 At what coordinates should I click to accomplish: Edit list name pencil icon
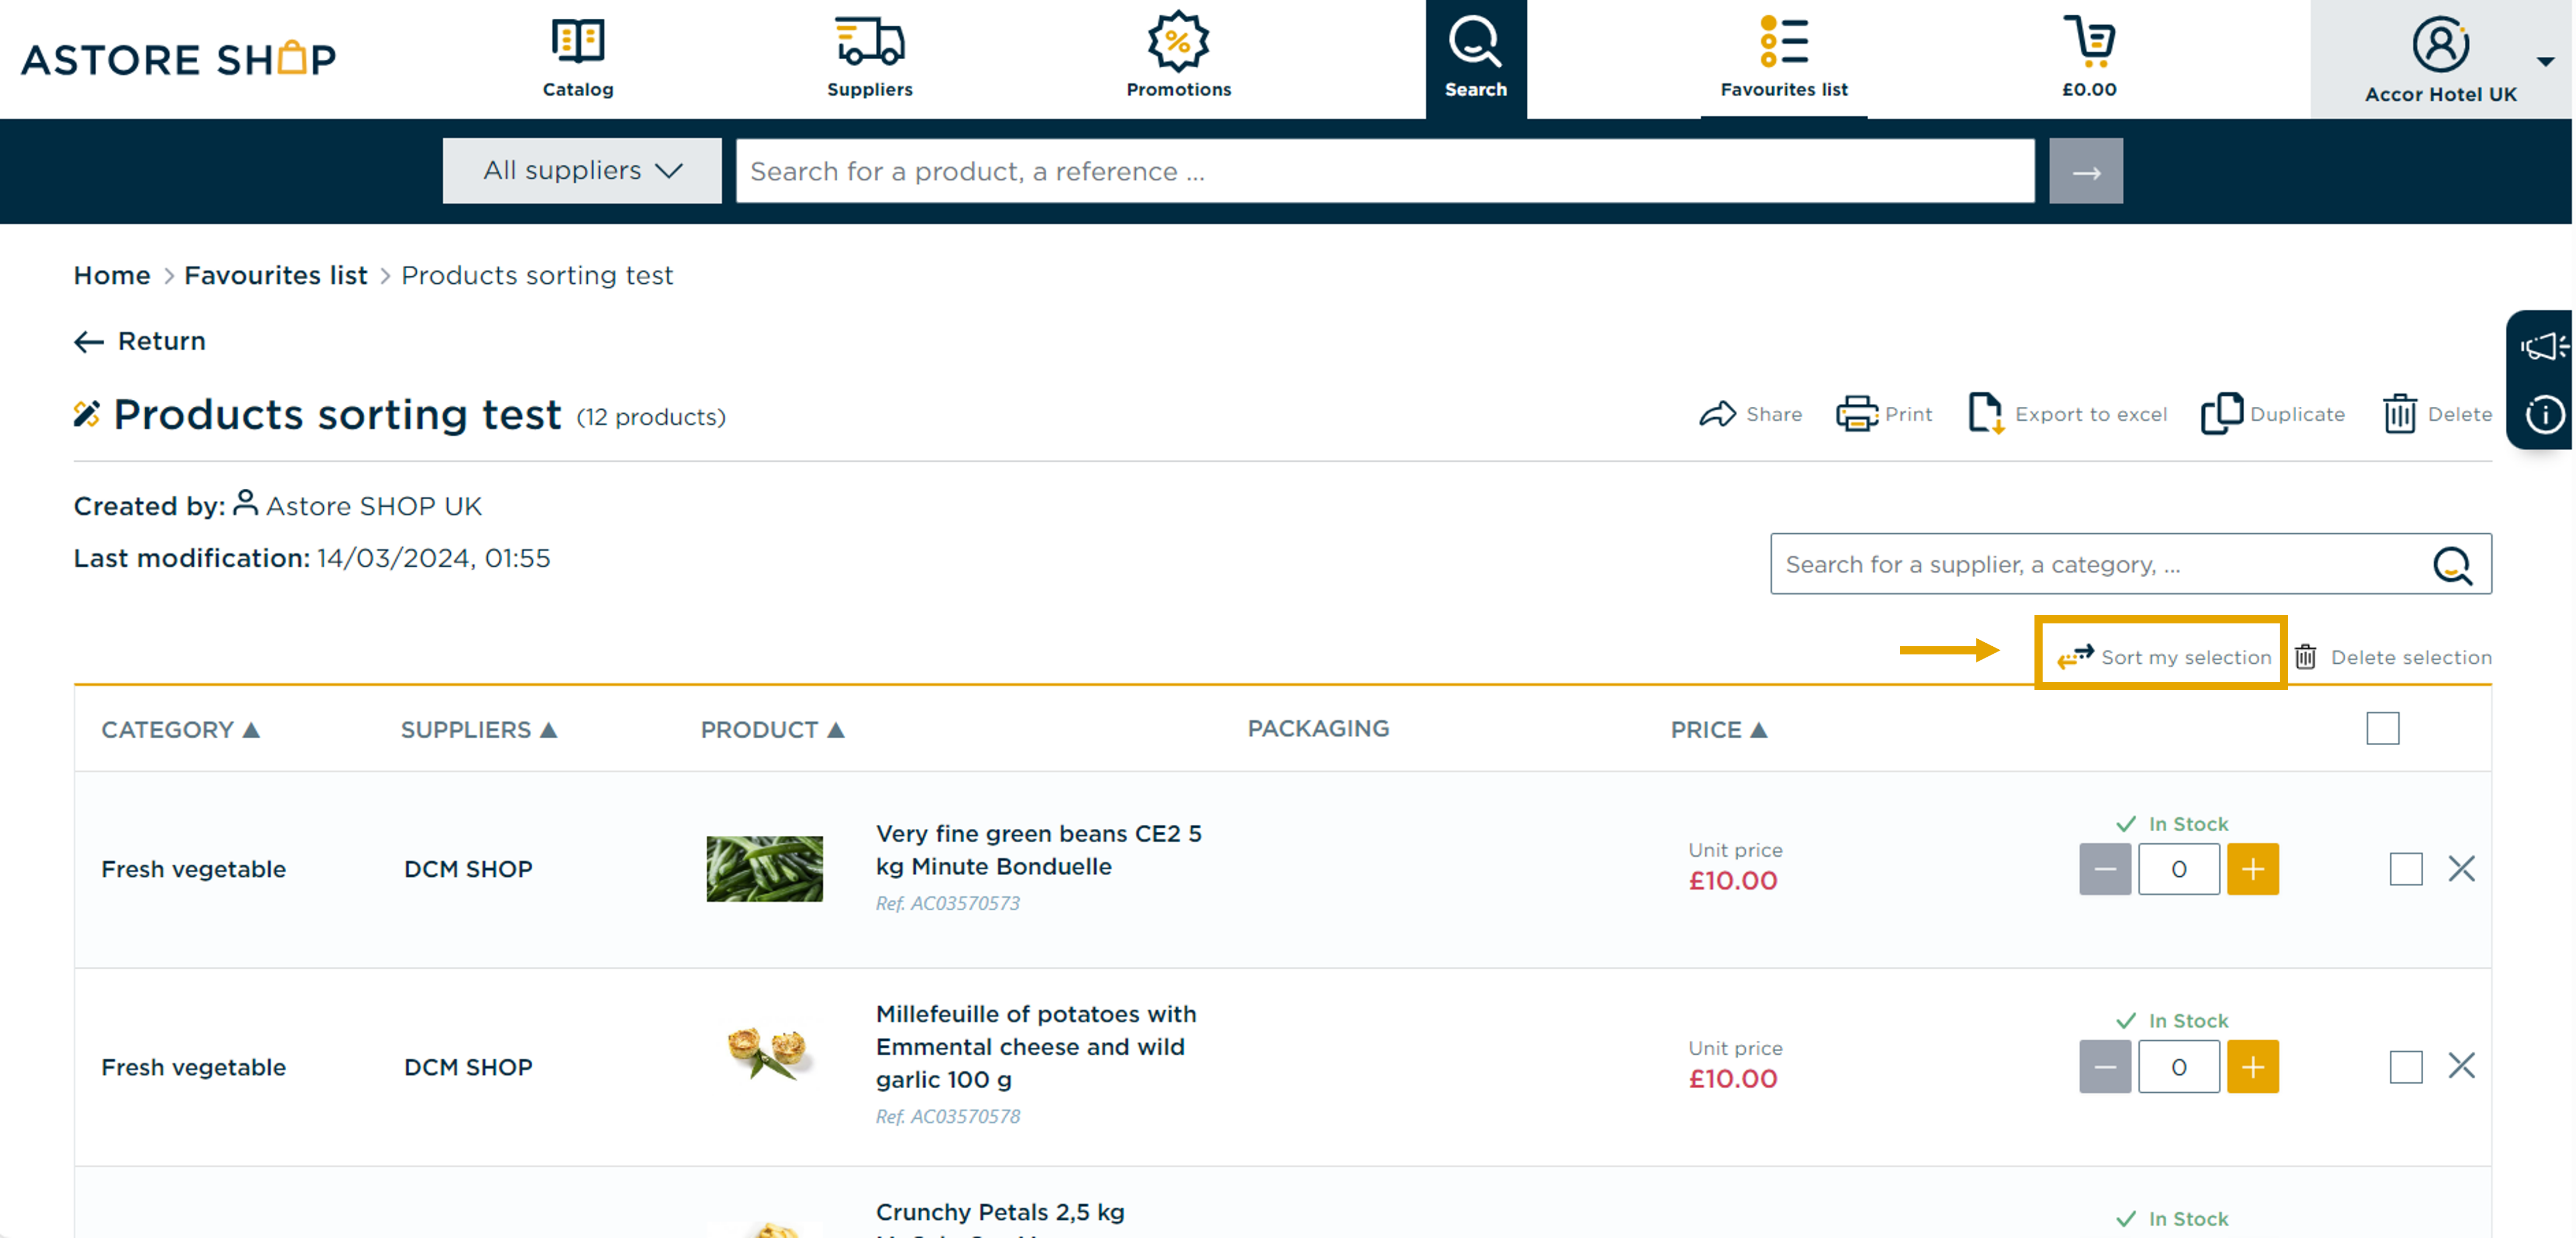click(x=87, y=413)
